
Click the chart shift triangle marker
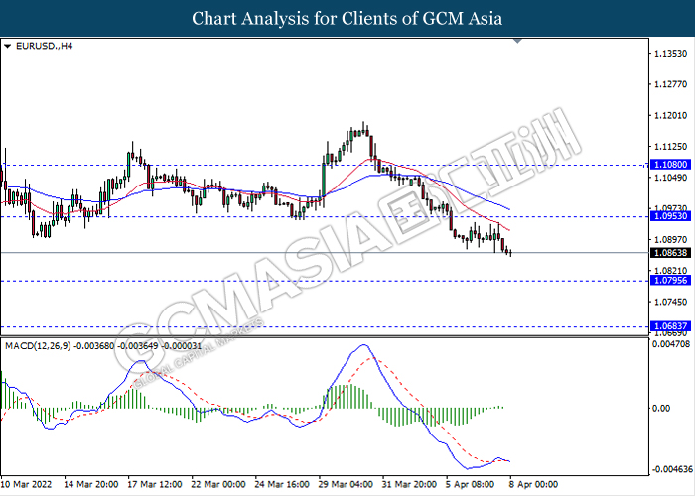[517, 41]
